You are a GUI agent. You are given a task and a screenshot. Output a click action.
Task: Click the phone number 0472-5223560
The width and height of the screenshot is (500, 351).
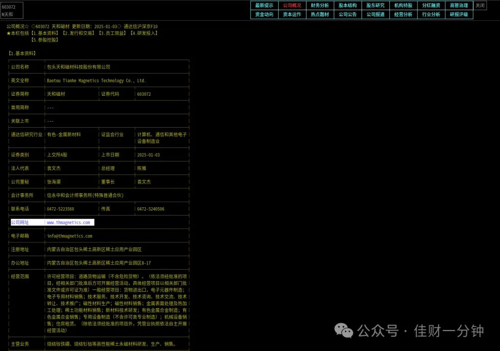coord(60,209)
